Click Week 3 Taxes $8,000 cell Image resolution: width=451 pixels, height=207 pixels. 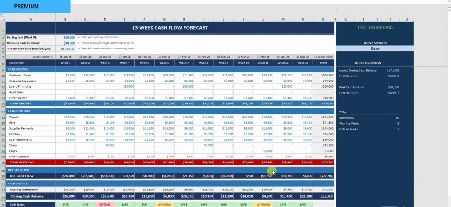(105, 145)
